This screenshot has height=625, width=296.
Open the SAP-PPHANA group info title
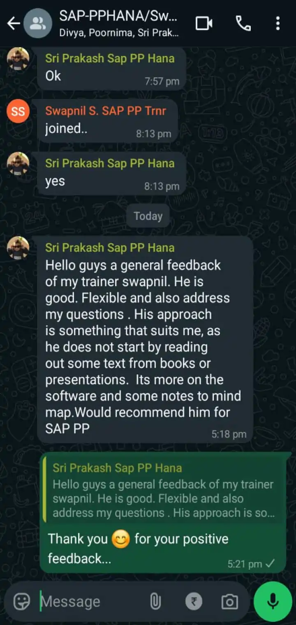pos(118,16)
